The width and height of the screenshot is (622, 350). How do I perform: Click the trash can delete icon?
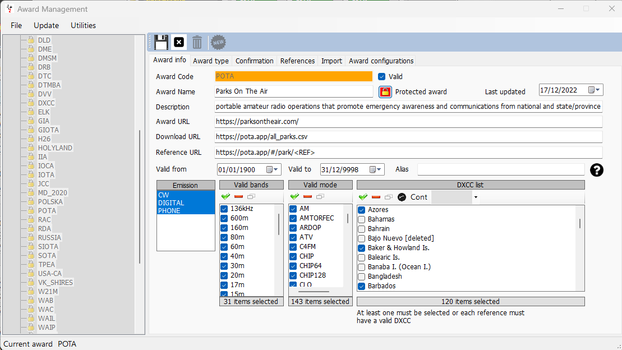(x=197, y=42)
